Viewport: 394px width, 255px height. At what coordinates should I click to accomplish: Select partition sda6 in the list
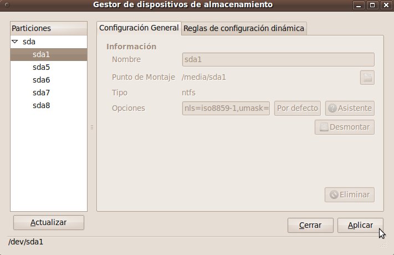coord(49,80)
